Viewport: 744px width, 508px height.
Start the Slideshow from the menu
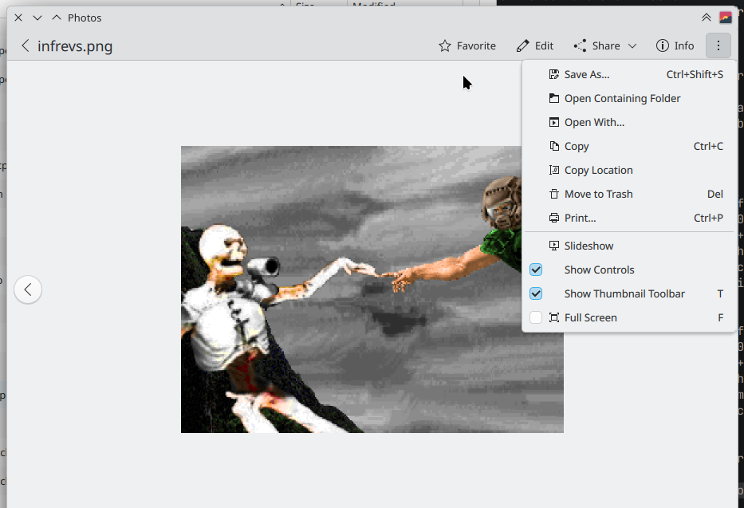tap(589, 246)
